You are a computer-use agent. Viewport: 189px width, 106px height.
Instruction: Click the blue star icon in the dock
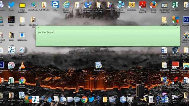(50, 100)
